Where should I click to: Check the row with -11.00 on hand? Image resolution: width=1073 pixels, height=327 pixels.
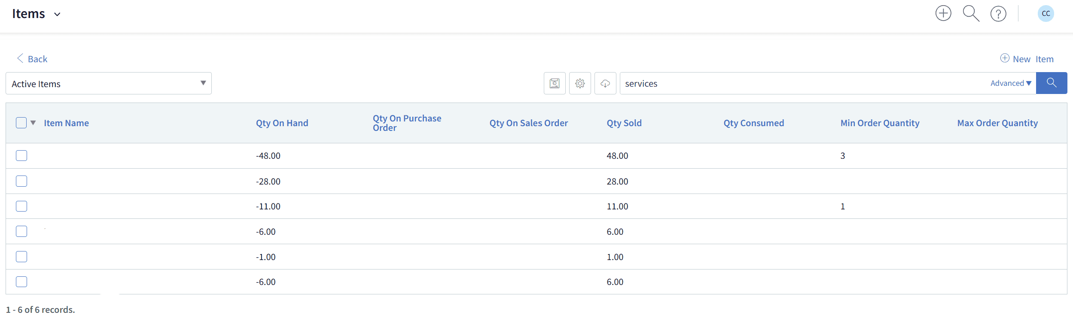(x=21, y=206)
